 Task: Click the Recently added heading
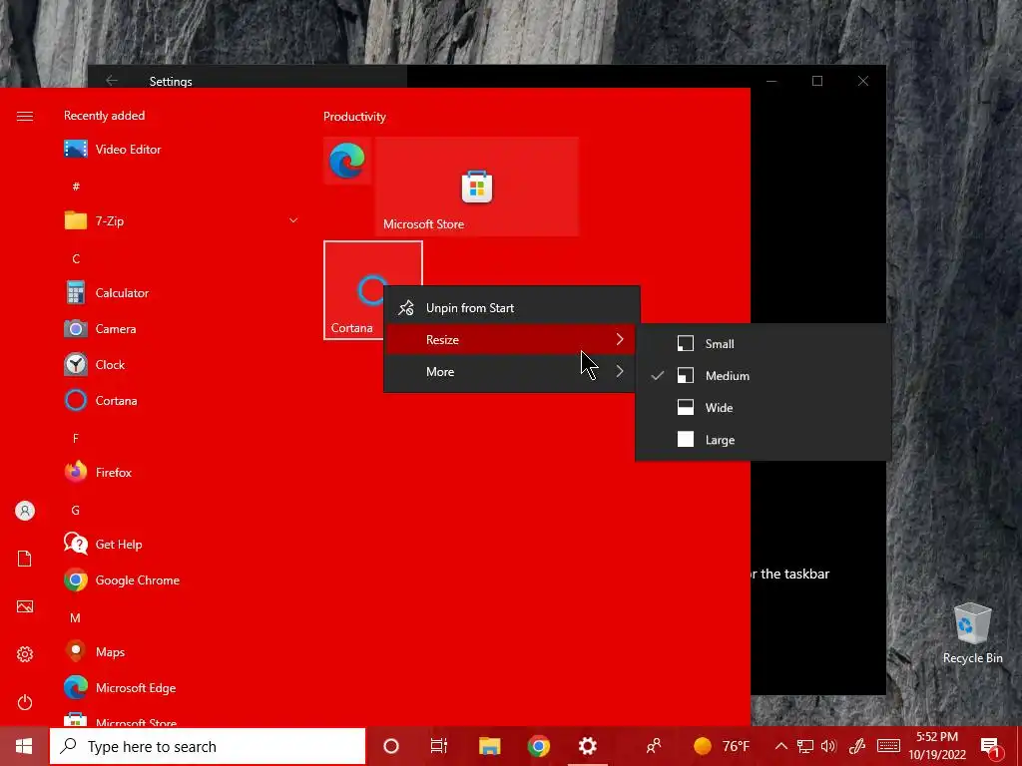tap(104, 116)
